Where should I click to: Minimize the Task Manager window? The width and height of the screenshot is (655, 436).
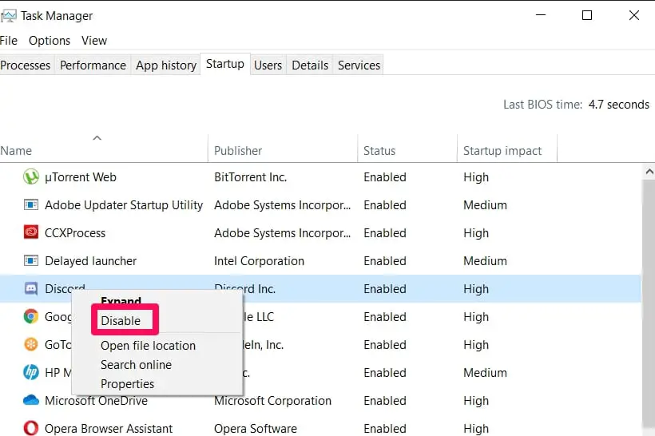point(541,15)
